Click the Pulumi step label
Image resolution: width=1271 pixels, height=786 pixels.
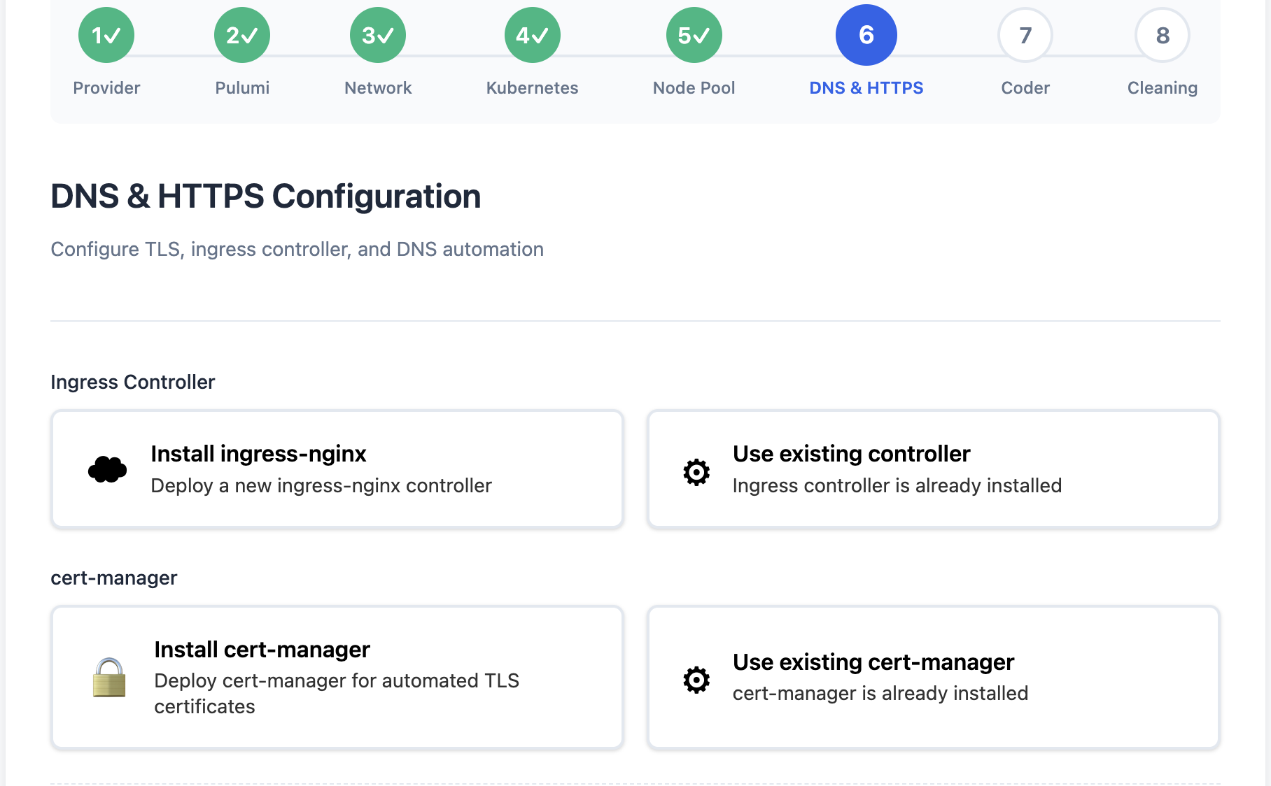point(242,88)
